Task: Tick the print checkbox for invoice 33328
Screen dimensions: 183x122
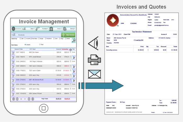Action: (x=71, y=71)
